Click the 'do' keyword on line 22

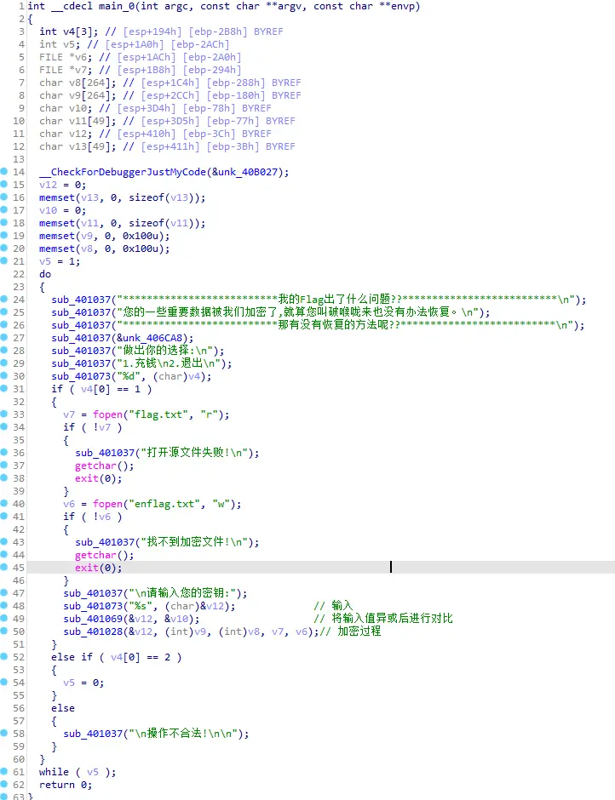click(x=45, y=274)
